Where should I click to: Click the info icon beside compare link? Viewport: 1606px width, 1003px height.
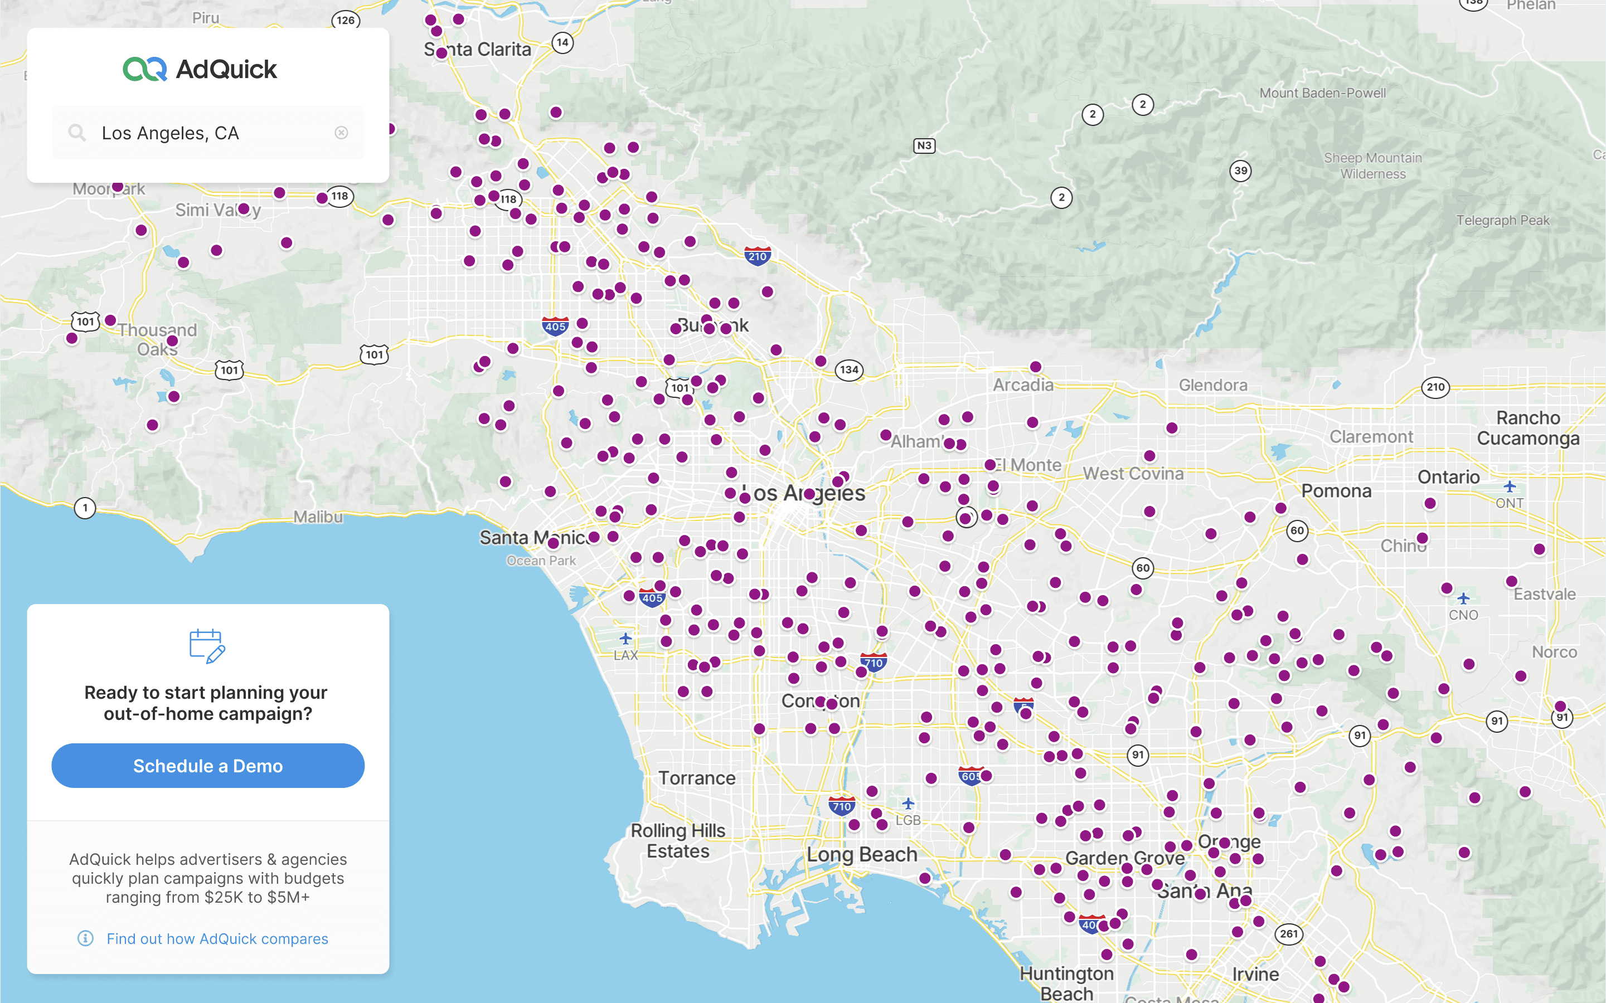tap(86, 938)
